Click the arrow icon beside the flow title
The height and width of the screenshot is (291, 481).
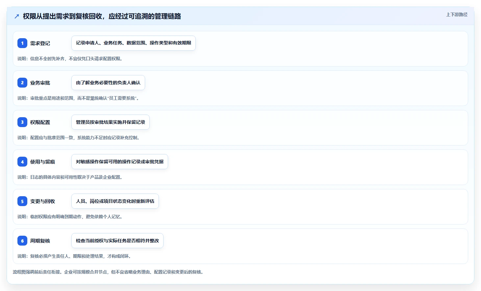tap(17, 16)
